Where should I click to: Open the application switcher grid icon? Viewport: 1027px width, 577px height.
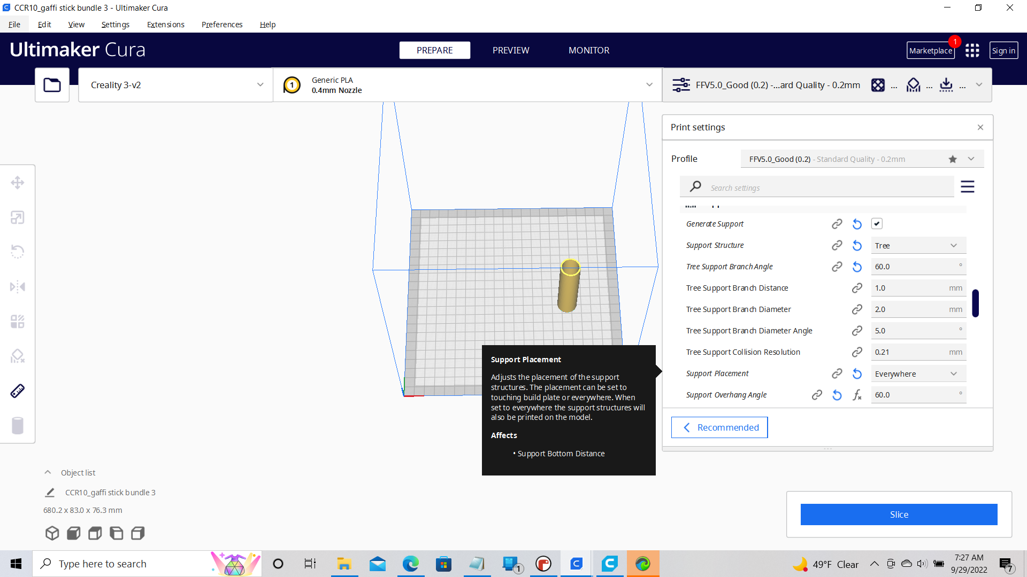pos(972,50)
